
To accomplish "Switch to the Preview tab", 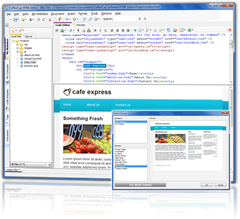I will [x=81, y=25].
